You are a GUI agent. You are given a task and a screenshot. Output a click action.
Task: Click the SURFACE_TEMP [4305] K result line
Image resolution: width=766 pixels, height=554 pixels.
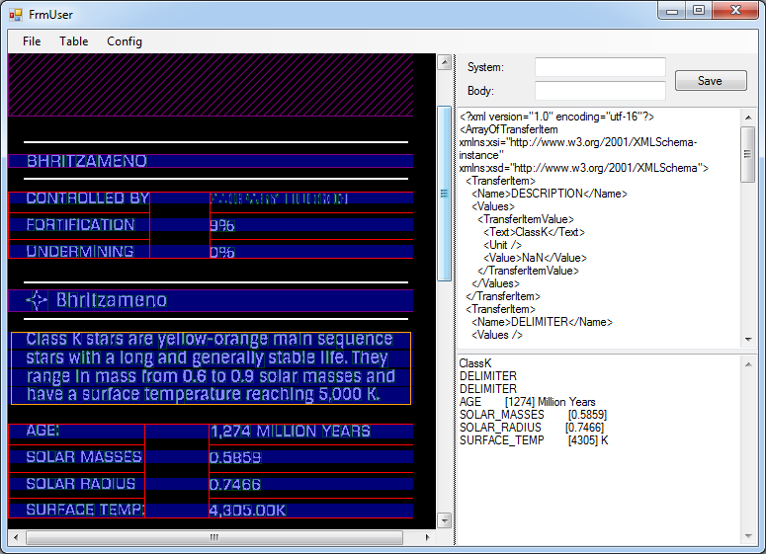pyautogui.click(x=534, y=440)
